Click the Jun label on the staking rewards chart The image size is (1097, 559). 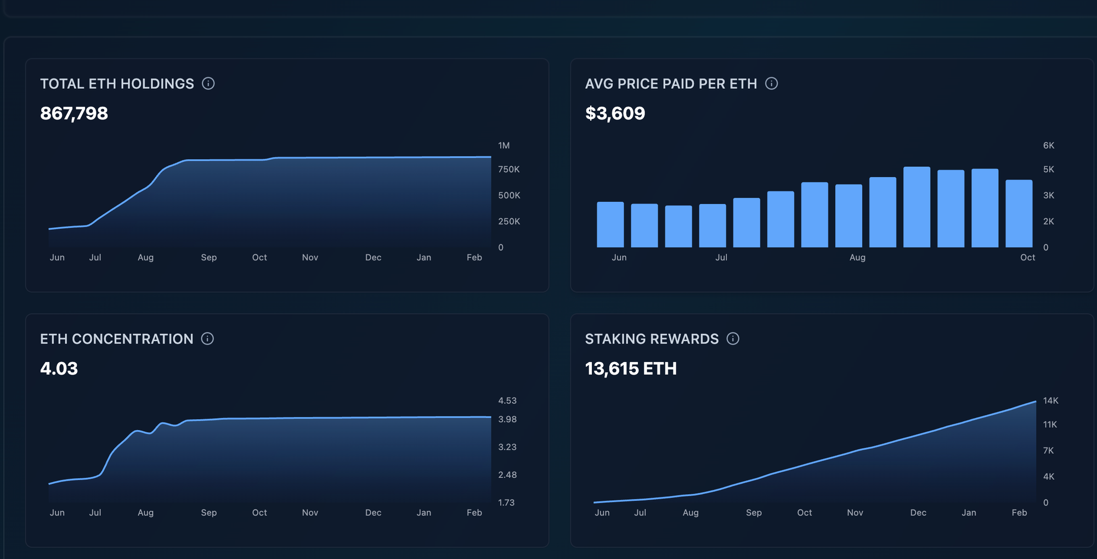[603, 512]
